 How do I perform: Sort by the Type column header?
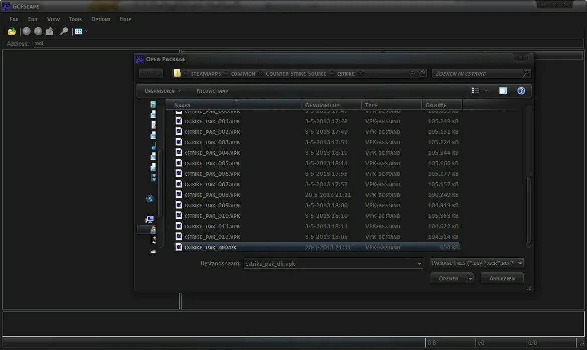391,105
